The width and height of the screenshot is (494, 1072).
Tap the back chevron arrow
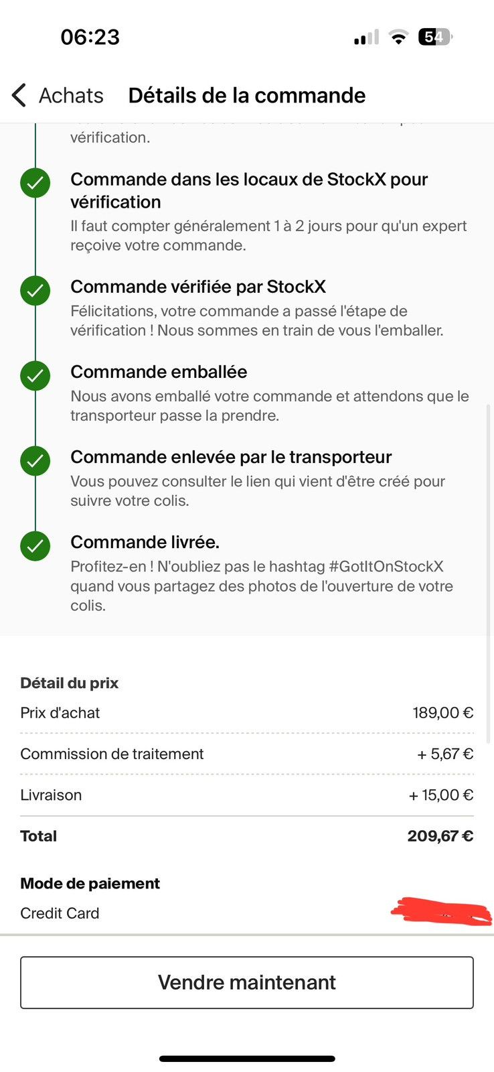pyautogui.click(x=19, y=95)
